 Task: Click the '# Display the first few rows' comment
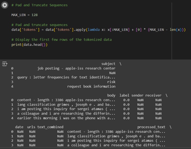[x=62, y=40]
